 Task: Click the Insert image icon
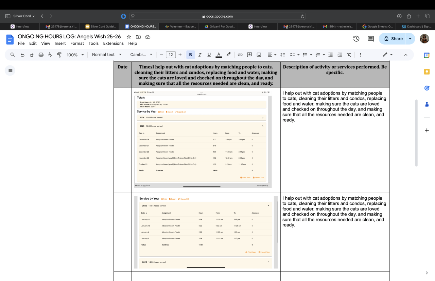tap(259, 55)
